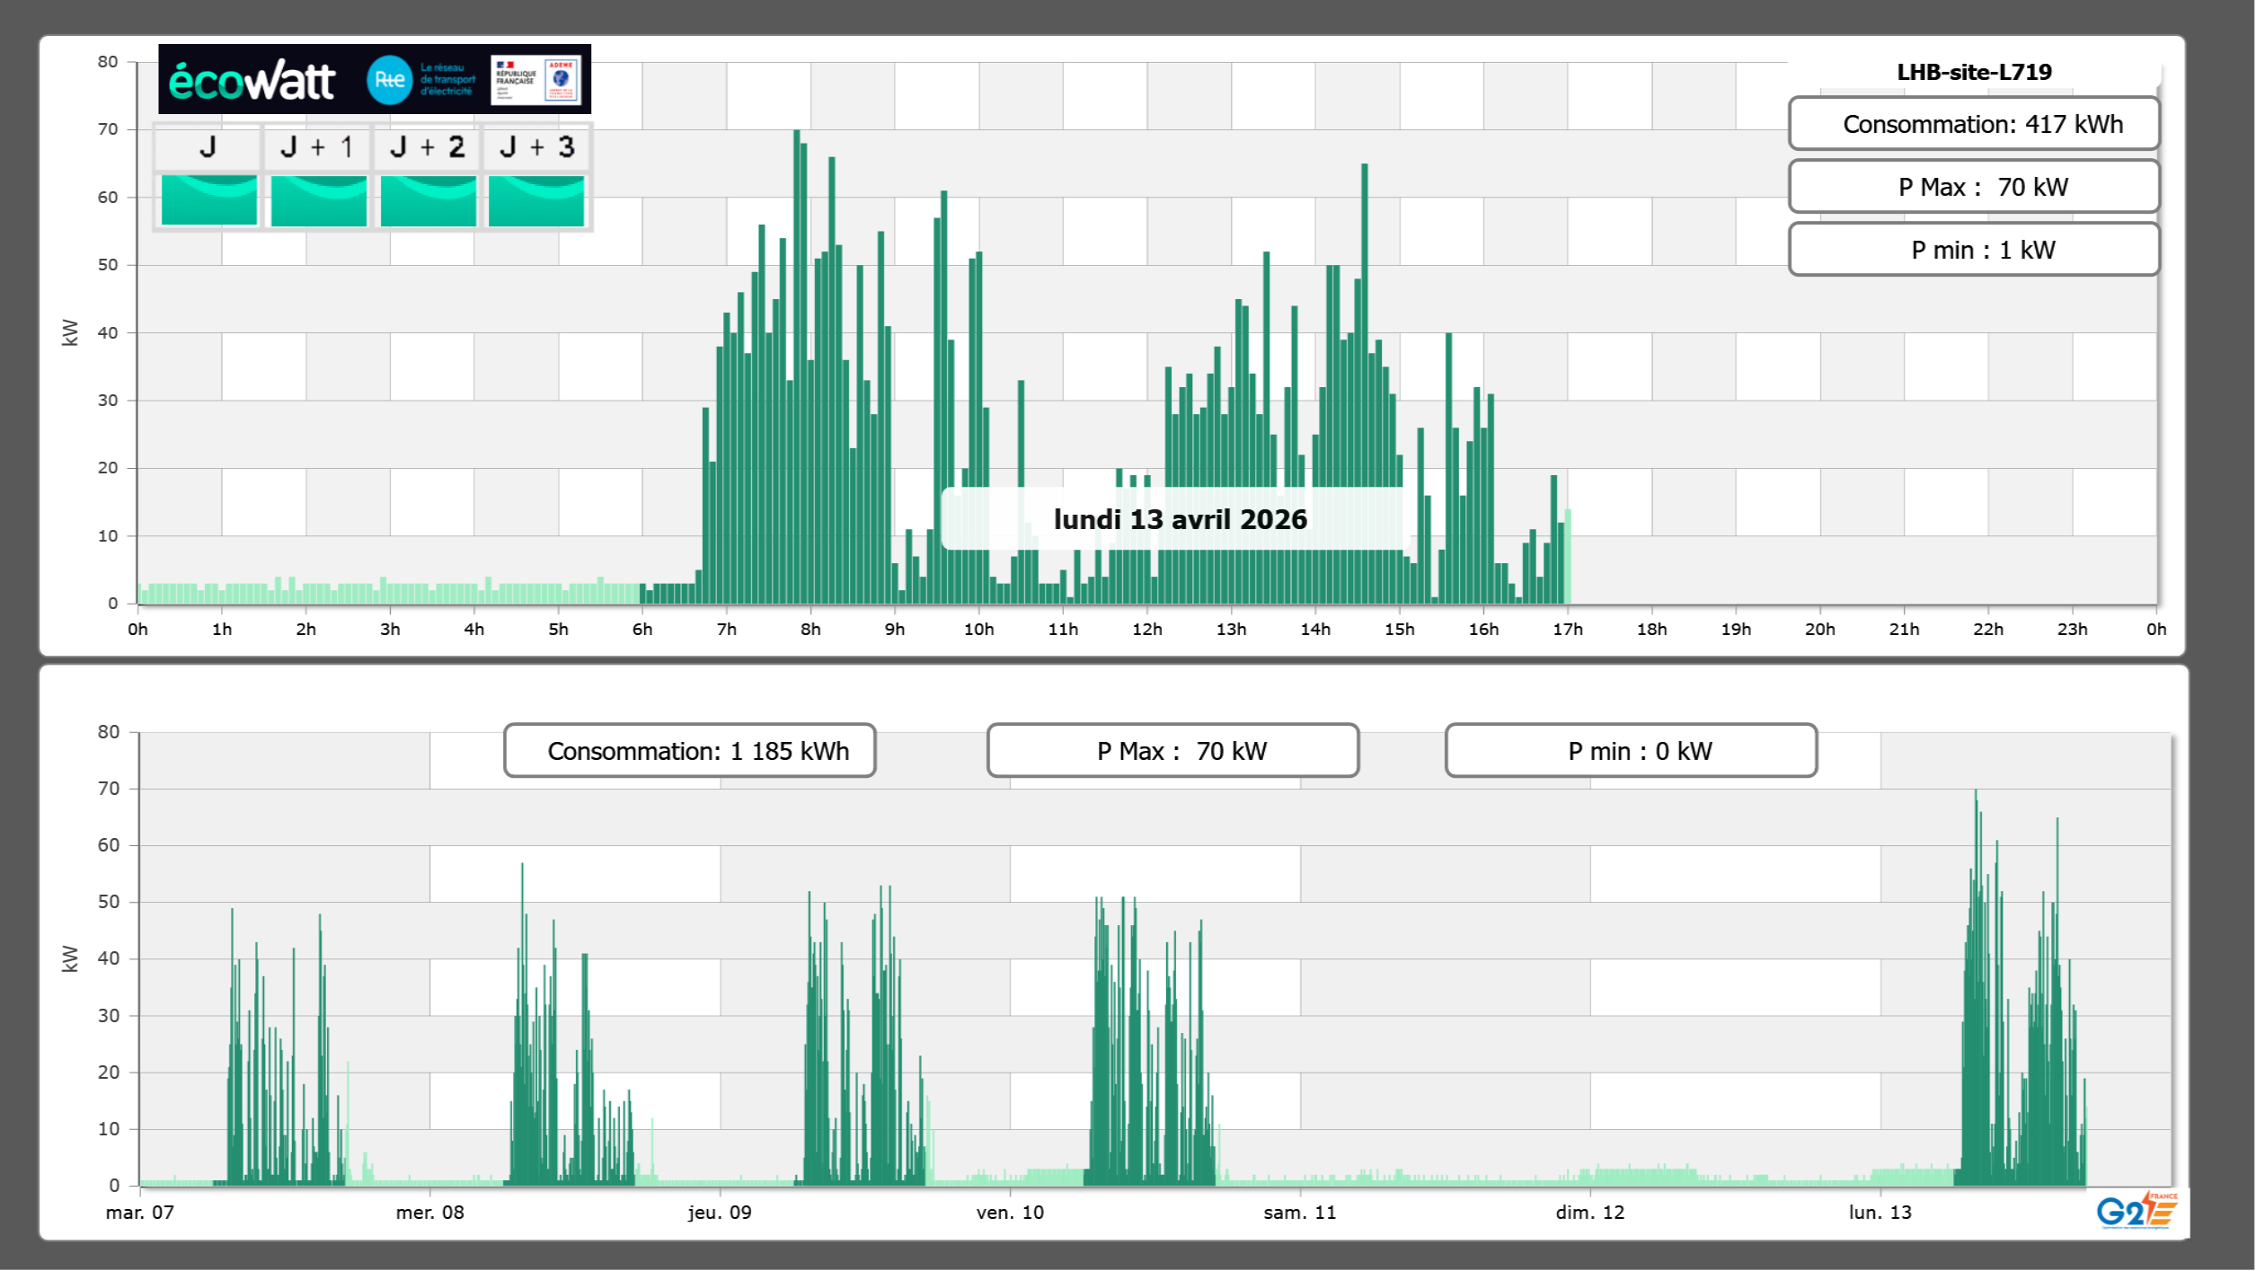Click the LHB-site-L719 site title

coord(1973,72)
